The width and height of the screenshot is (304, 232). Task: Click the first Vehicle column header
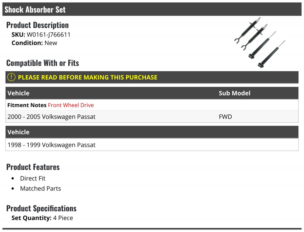coord(18,93)
